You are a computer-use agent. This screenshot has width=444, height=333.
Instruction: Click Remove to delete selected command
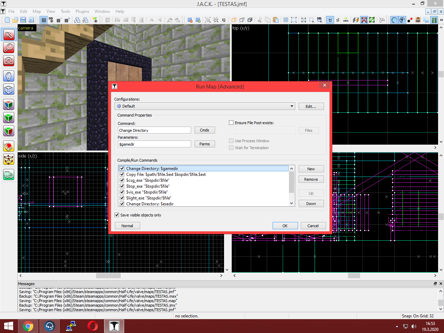[x=311, y=179]
